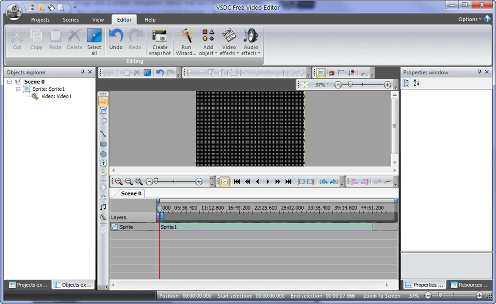Pick the text object tool
496x304 pixels.
coord(103,164)
